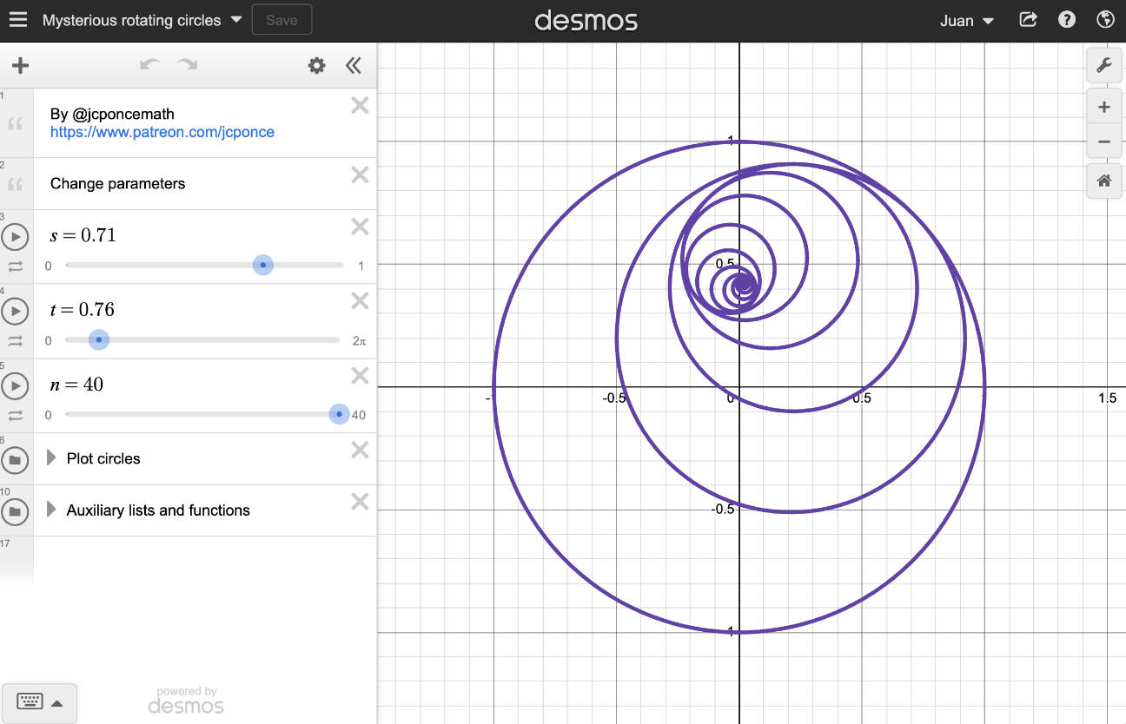Open the help question mark icon
This screenshot has height=724, width=1126.
1067,20
